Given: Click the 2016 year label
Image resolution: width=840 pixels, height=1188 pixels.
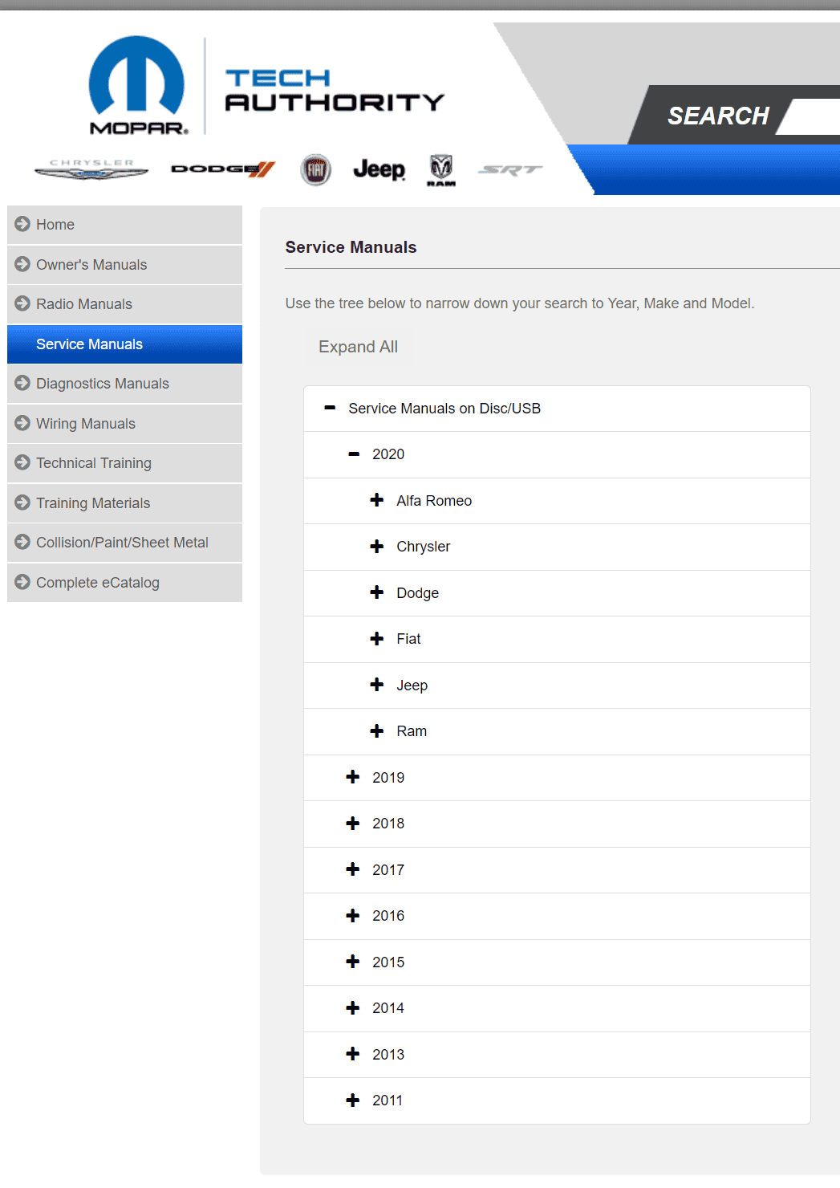Looking at the screenshot, I should click(388, 916).
